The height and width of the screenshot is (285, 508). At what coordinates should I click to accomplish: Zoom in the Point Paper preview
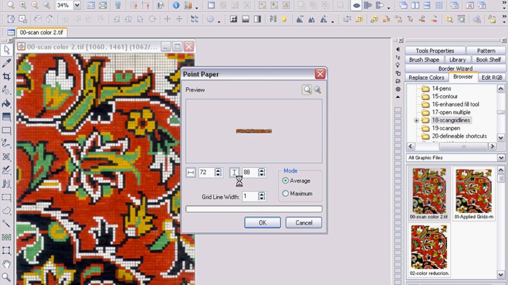[x=307, y=90]
